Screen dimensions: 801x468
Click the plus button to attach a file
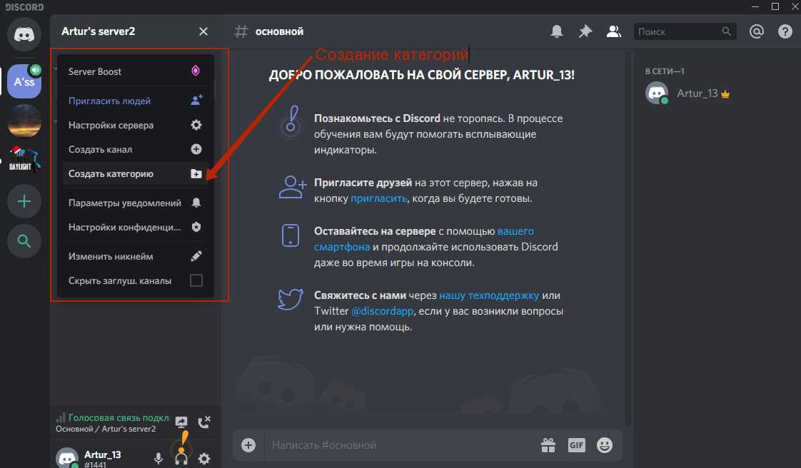point(248,445)
